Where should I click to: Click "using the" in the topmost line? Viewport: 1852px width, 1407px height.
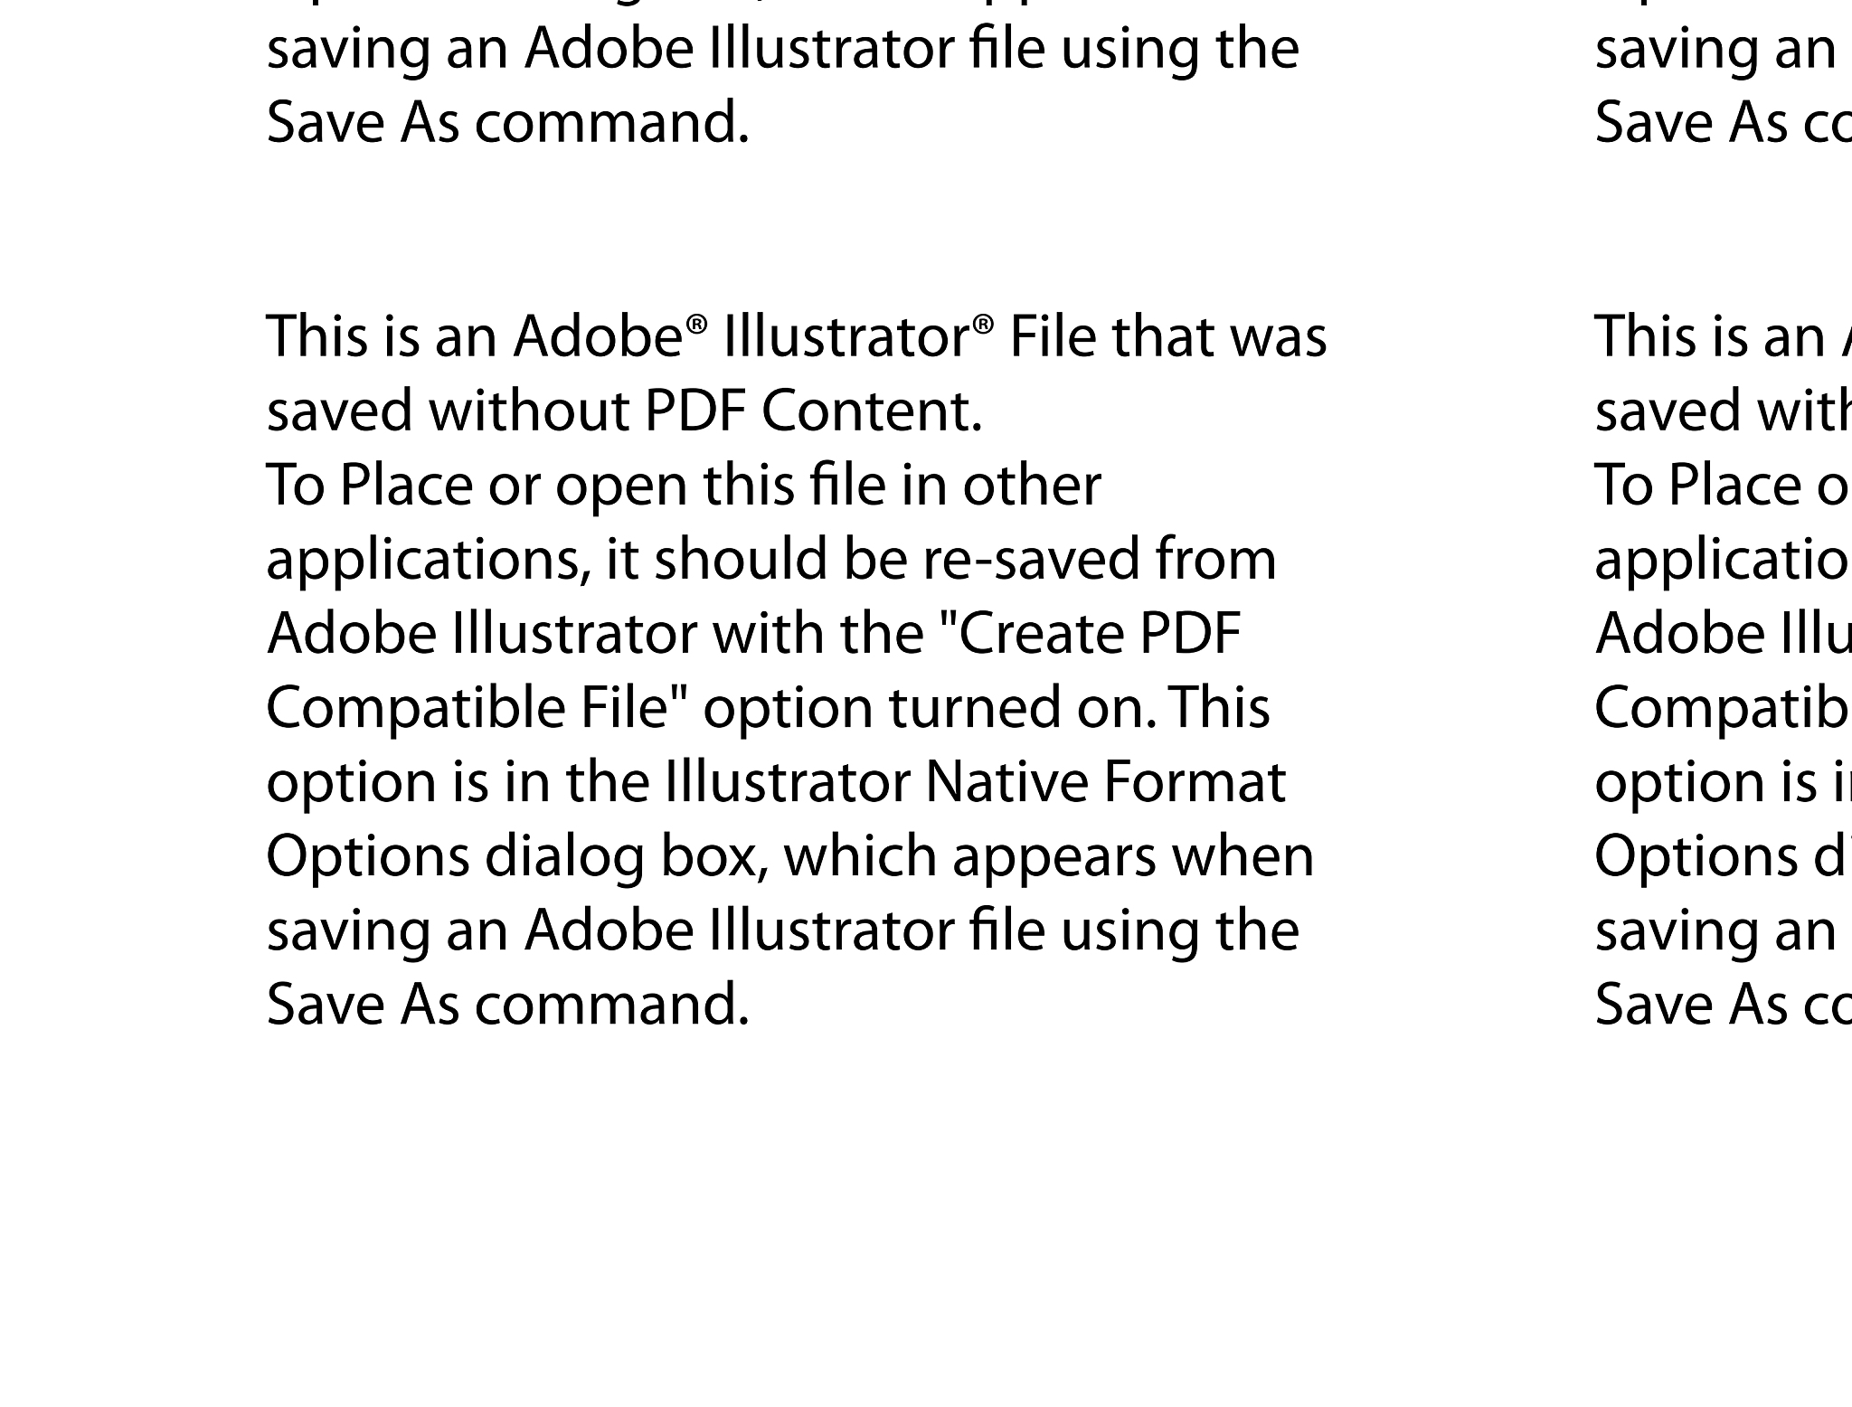tap(1179, 49)
